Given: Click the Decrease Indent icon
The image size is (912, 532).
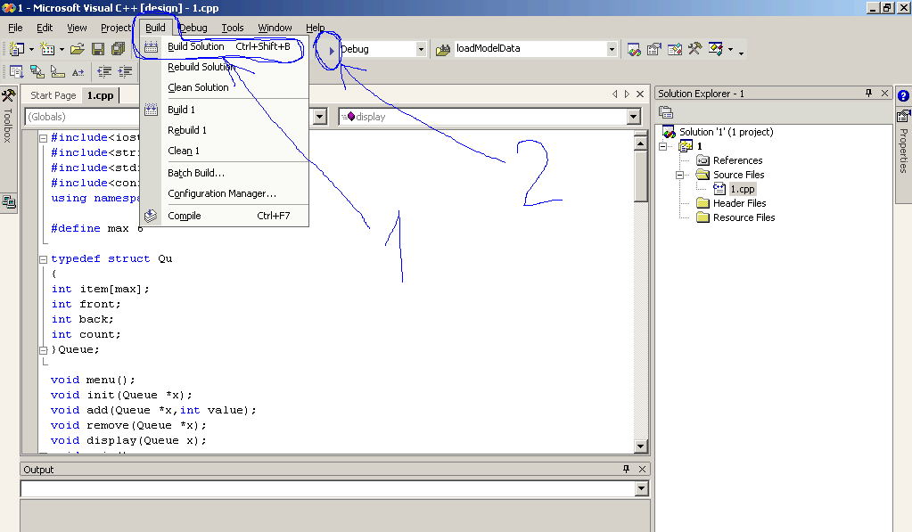Looking at the screenshot, I should [x=104, y=71].
